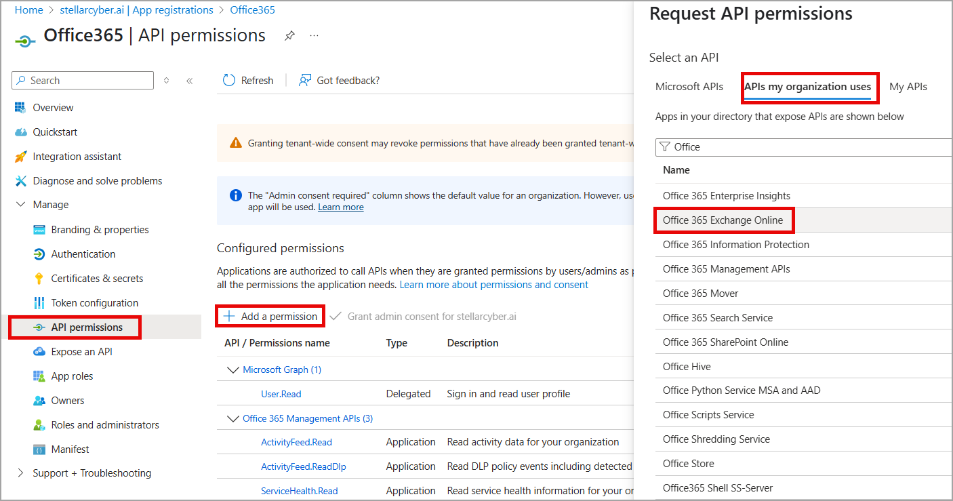Click the pin icon next to page title

(289, 36)
